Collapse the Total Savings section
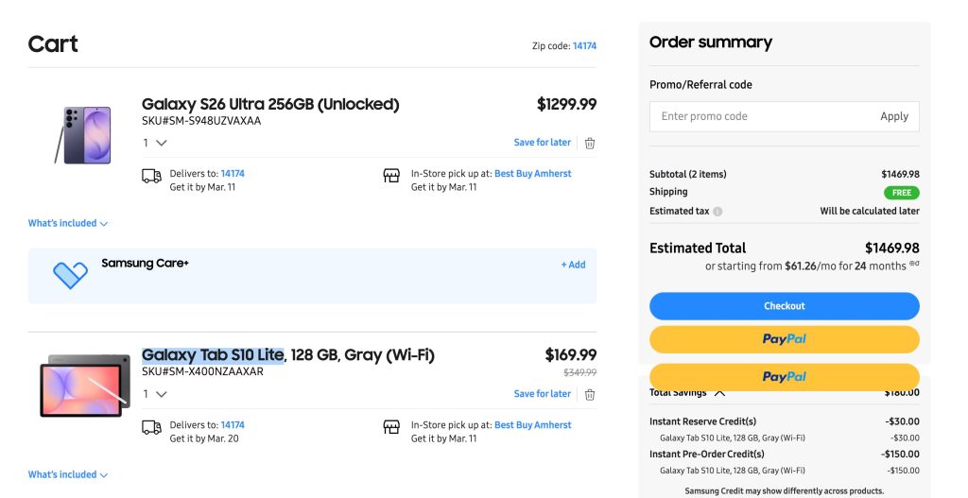The height and width of the screenshot is (498, 968). 719,392
